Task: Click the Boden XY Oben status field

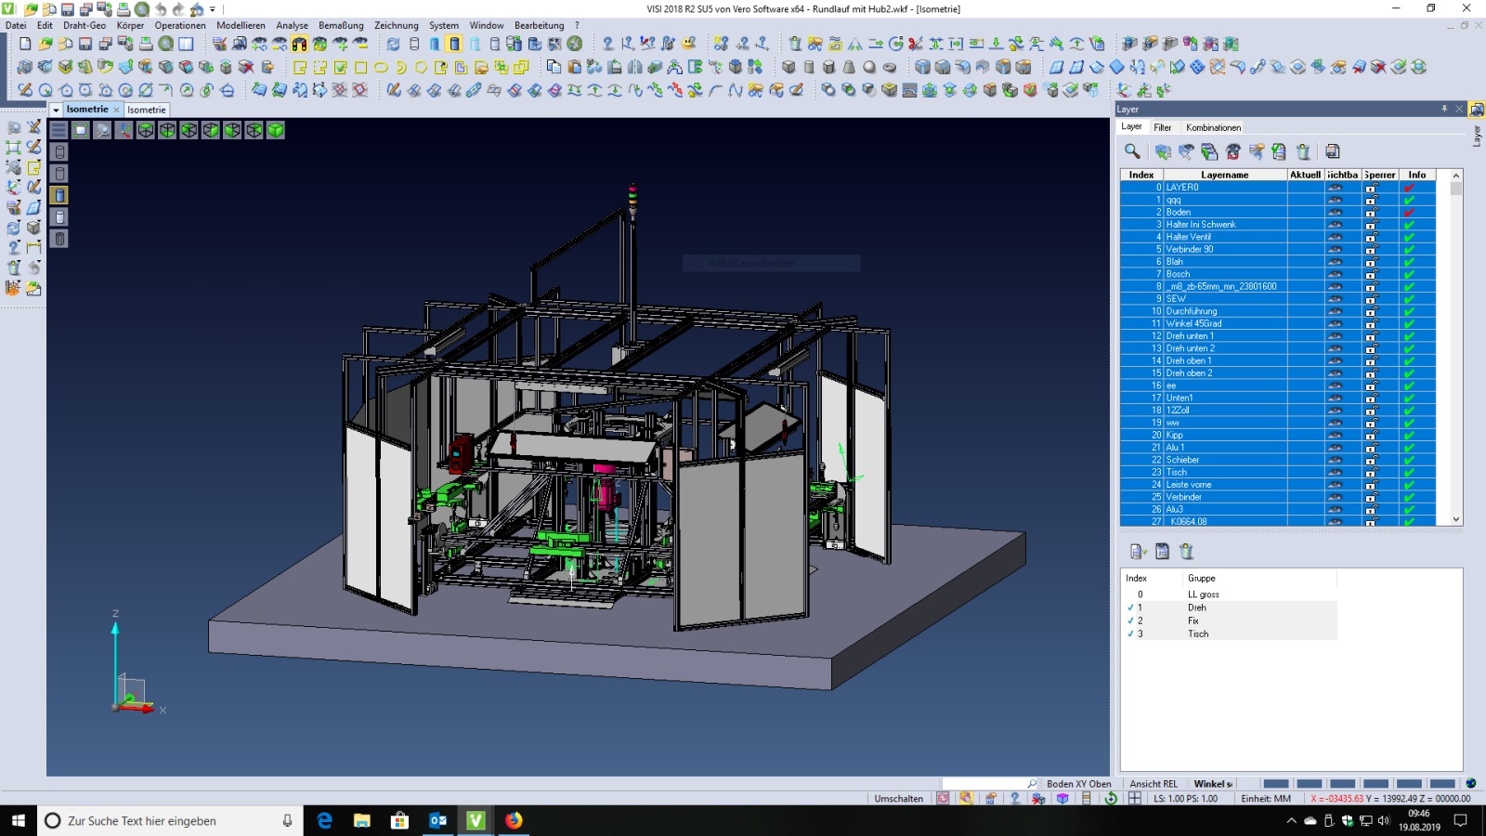Action: (x=1078, y=784)
